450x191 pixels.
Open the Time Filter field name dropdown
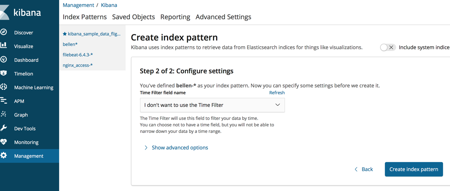(x=212, y=105)
